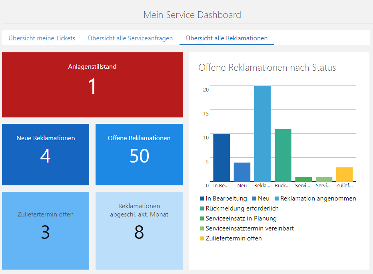Click the teal Rückmeldung erforderlich bar

click(x=283, y=155)
